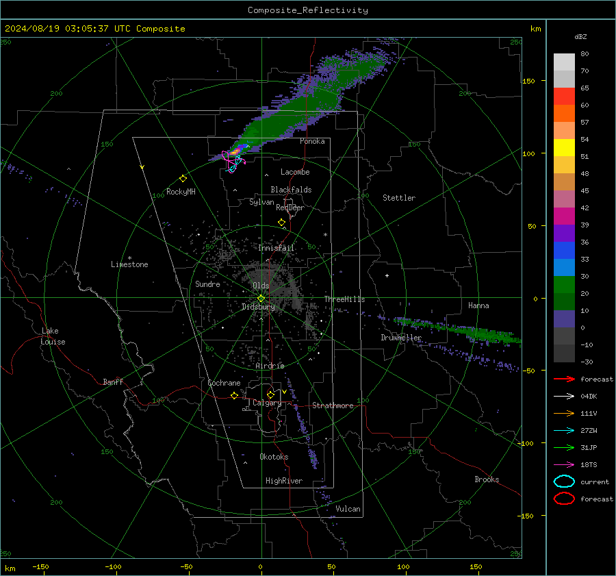Click the Strathmore city label
Screen dimensions: 616x576
click(x=333, y=405)
